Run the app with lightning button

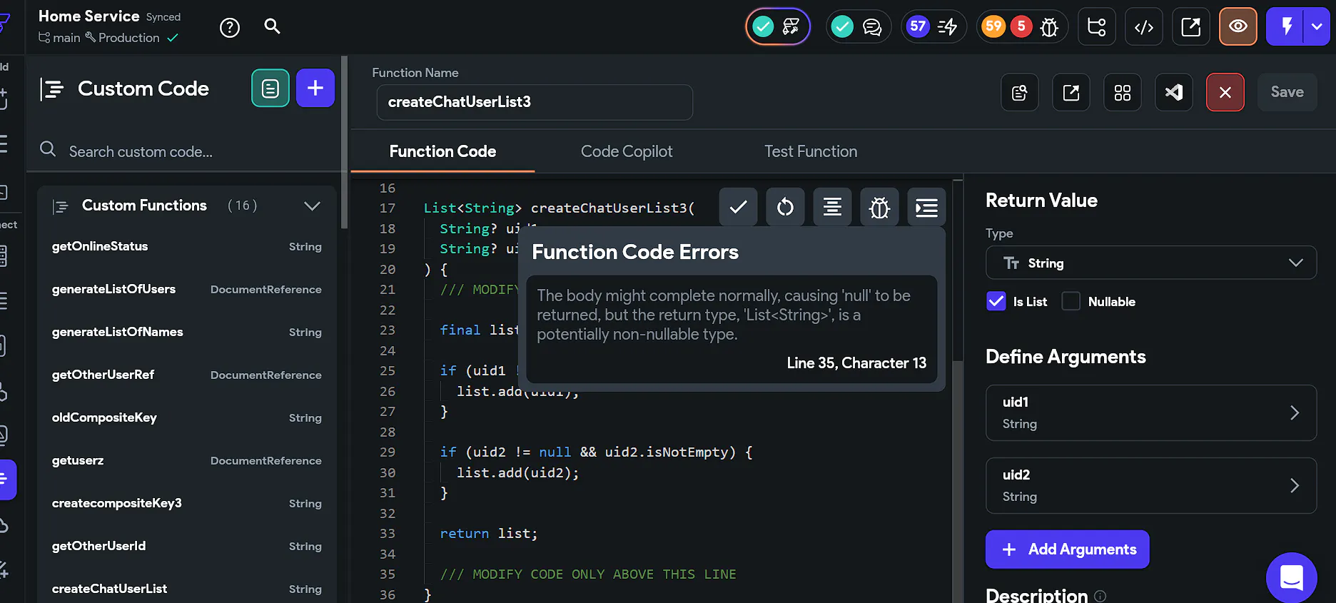pos(1285,26)
